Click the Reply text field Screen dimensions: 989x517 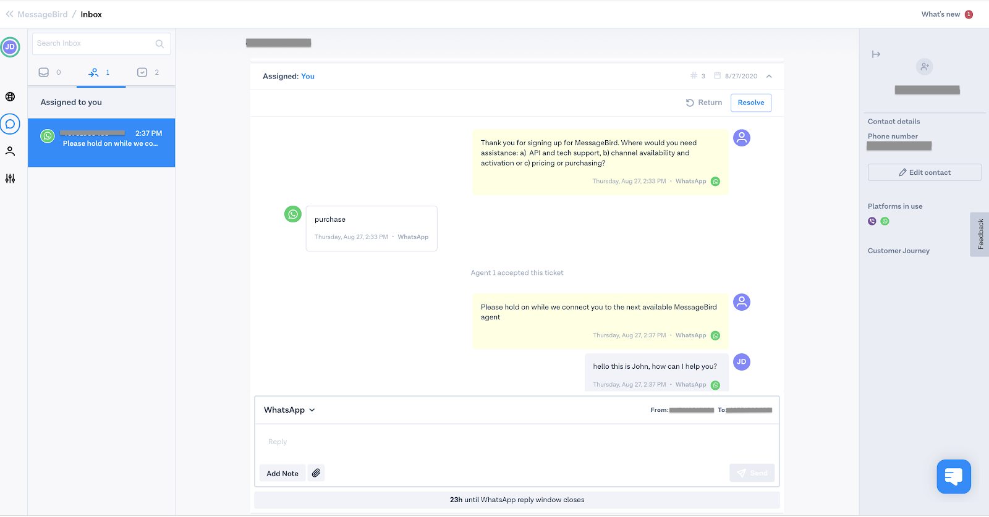coord(517,442)
